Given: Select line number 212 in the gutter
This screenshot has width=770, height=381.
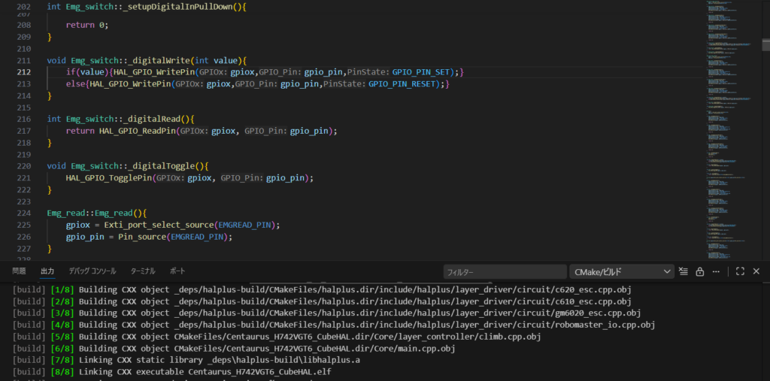Looking at the screenshot, I should (23, 72).
